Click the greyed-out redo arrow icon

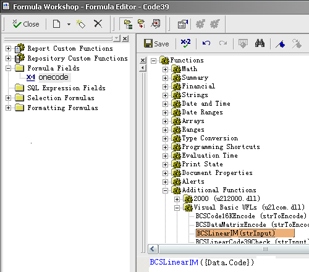[223, 43]
